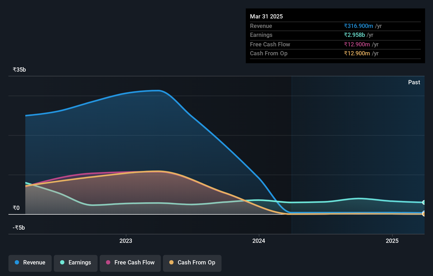Click the Free Cash Flow label in tooltip
Image resolution: width=433 pixels, height=276 pixels.
pos(270,44)
